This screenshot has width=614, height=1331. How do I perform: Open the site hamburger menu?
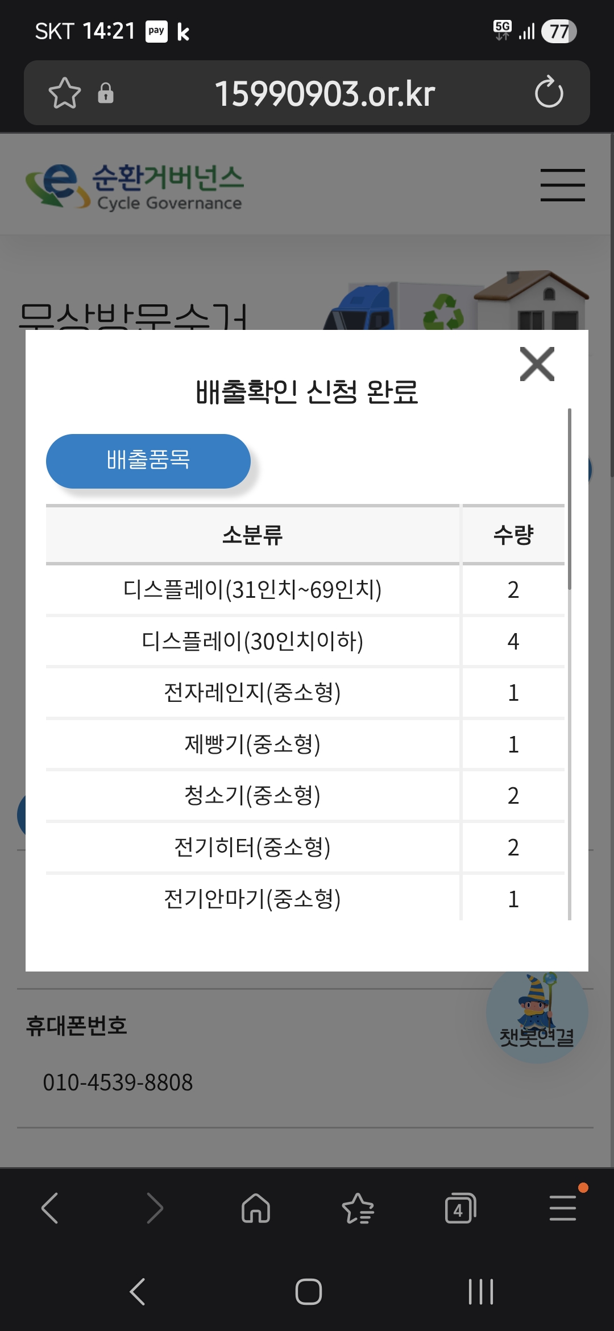(562, 185)
